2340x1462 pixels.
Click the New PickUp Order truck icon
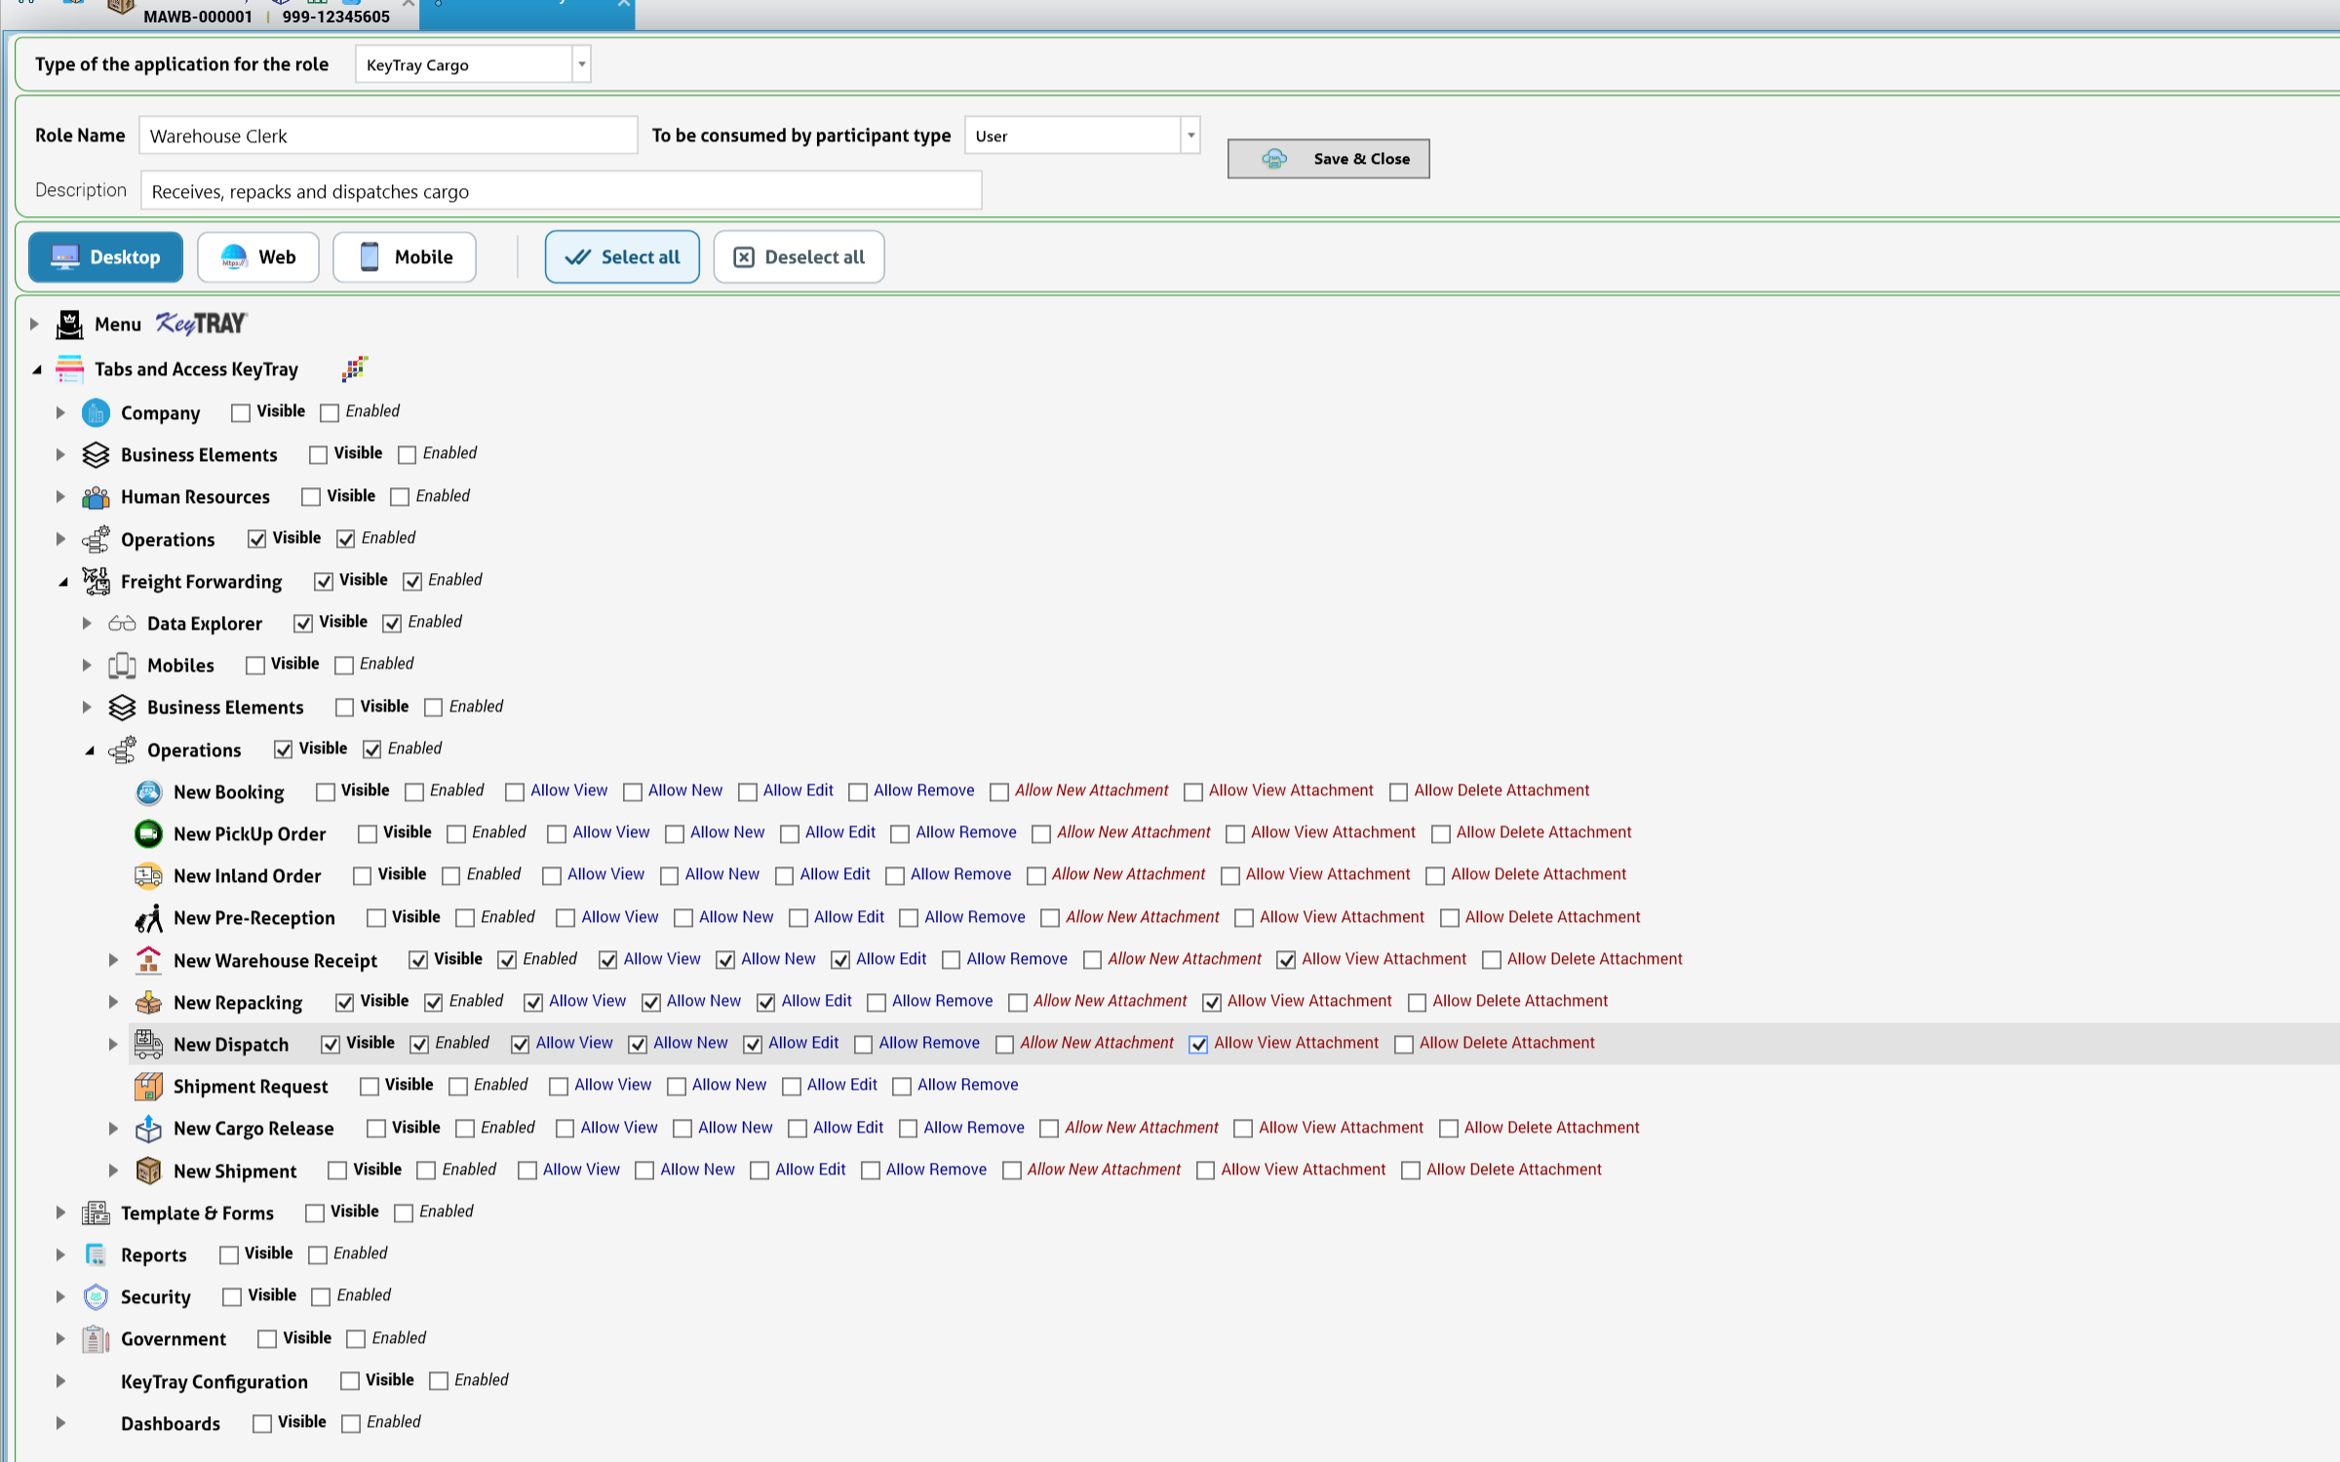(148, 833)
